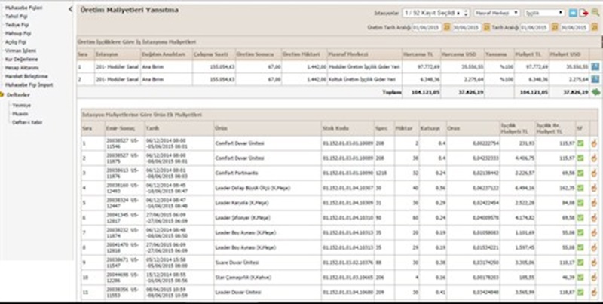603x304 pixels.
Task: Open calendar for Üretim Tarih Aralığı start date
Action: pos(446,28)
